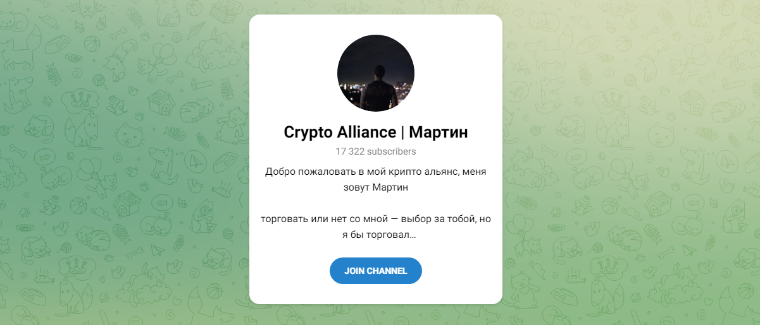Click the vertical bar separator in the title
The image size is (760, 325).
pos(402,133)
